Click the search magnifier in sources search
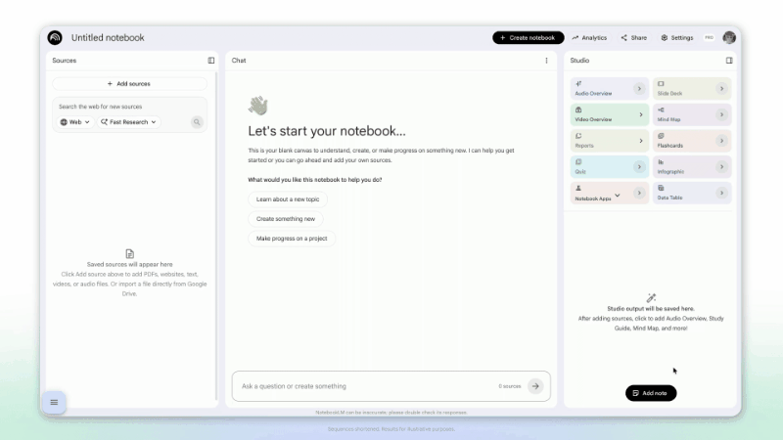Screen dimensions: 783x440 tap(197, 122)
